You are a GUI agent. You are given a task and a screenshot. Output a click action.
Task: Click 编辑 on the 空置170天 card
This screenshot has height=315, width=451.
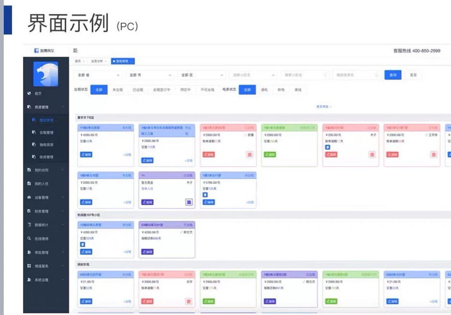pyautogui.click(x=147, y=160)
